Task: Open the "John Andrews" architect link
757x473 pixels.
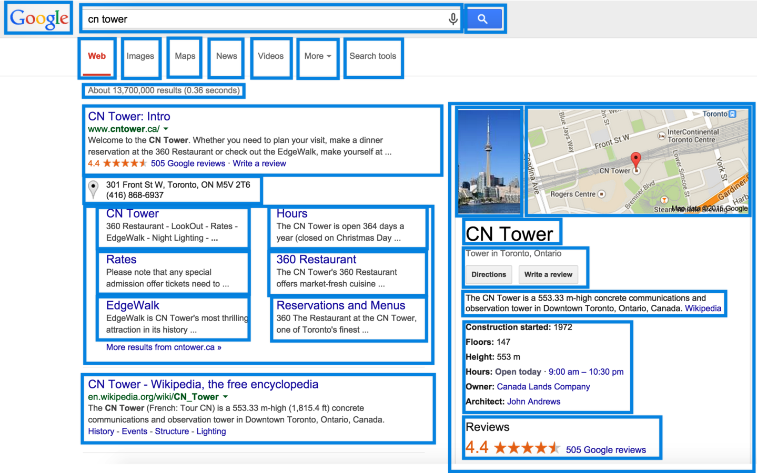Action: (x=534, y=402)
